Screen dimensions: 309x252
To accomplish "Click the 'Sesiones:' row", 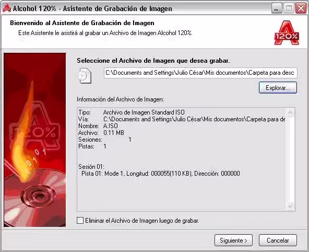I will tap(105, 140).
